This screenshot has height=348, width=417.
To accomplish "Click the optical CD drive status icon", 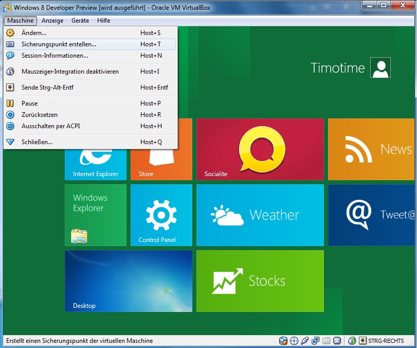I will point(294,341).
